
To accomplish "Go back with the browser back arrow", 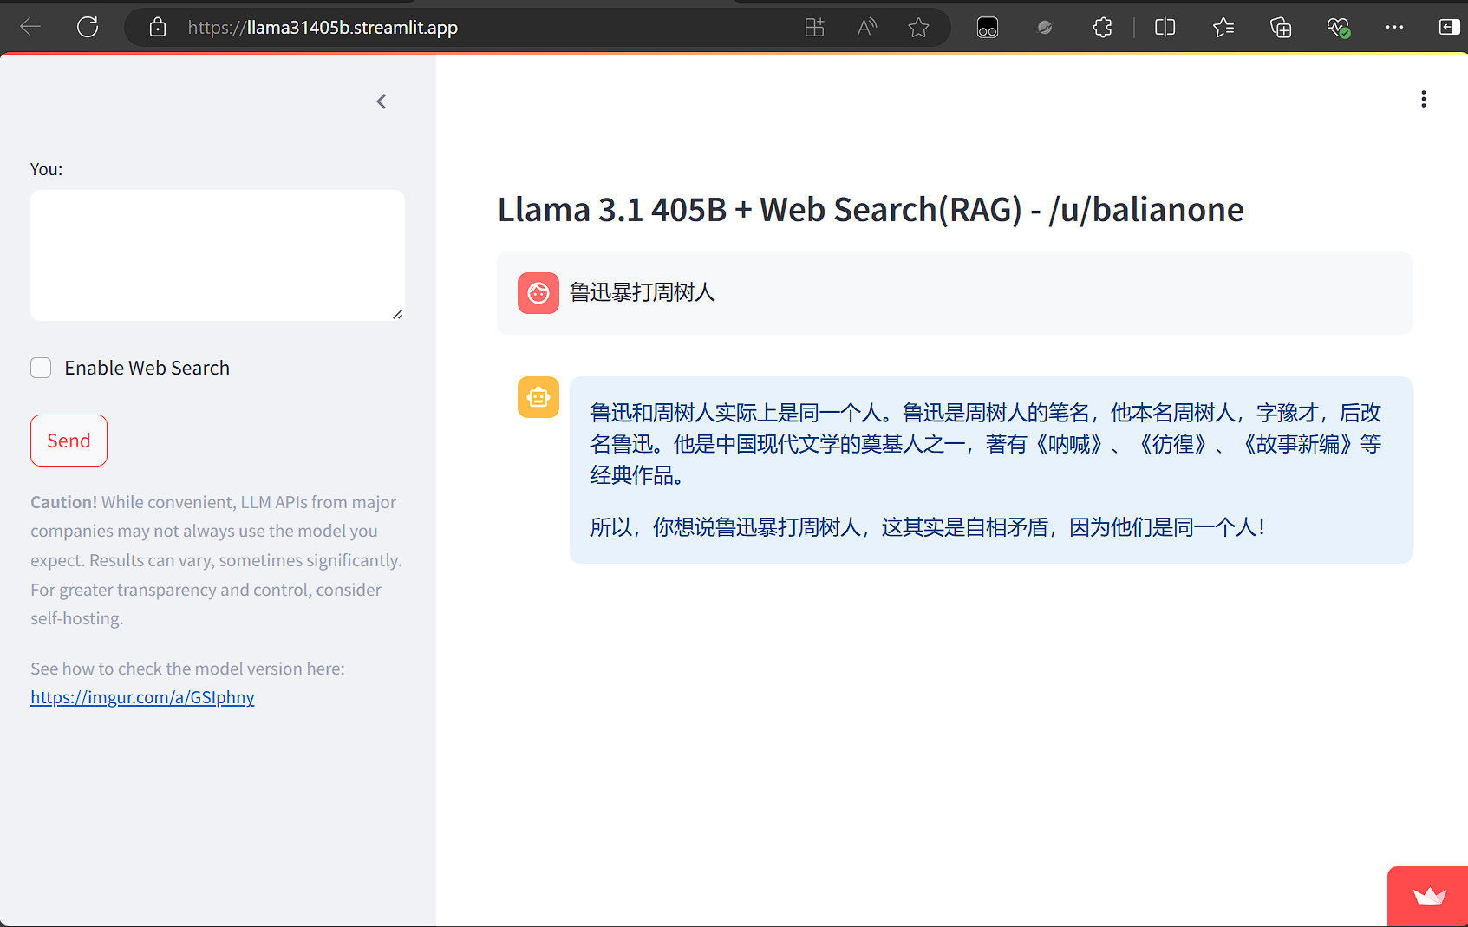I will [x=30, y=27].
